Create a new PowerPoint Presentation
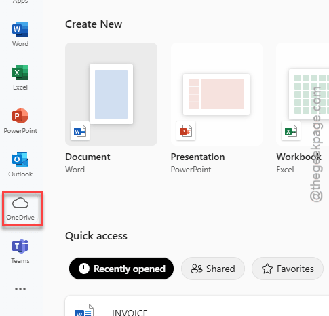Viewport: 329px width, 316px height. (216, 94)
